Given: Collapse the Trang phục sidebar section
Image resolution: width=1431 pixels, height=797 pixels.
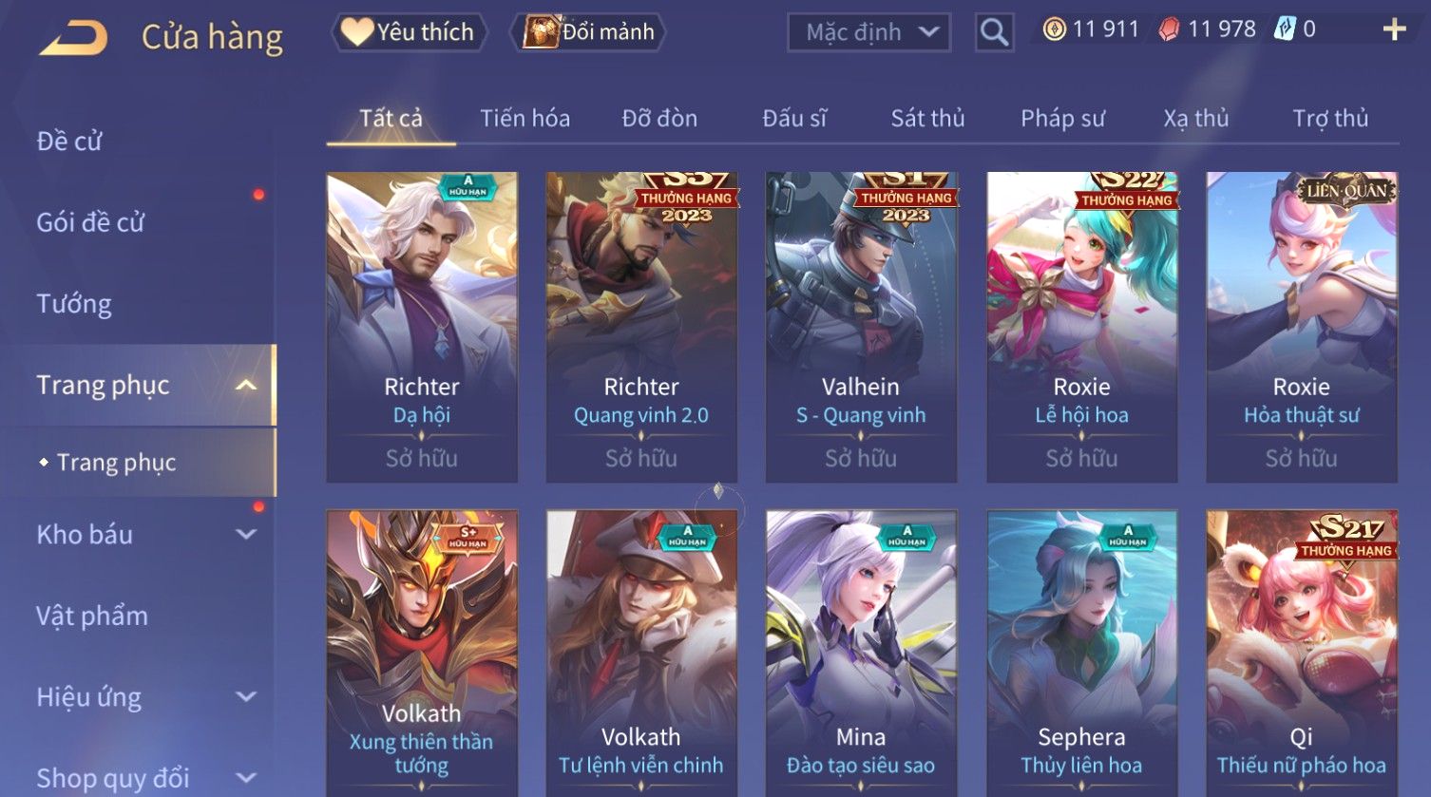Looking at the screenshot, I should click(x=246, y=386).
